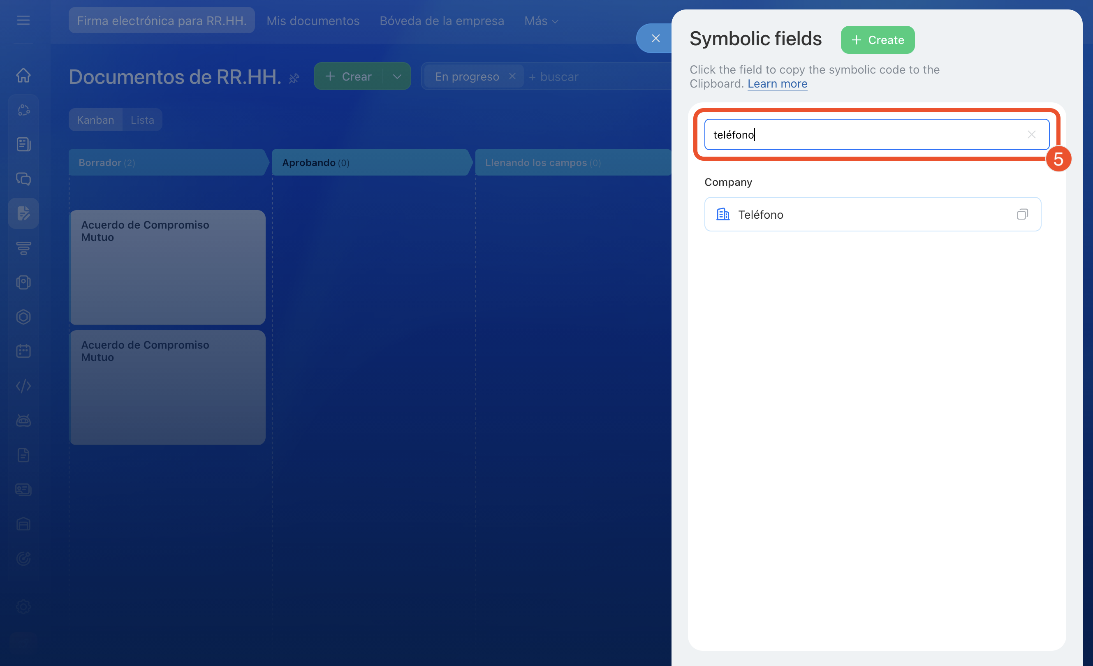This screenshot has width=1093, height=666.
Task: Open the e-signature document sidebar icon
Action: coord(23,213)
